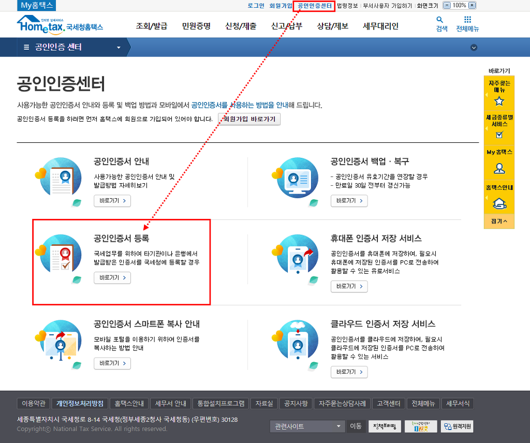
Task: Open the 검색 search magnifier icon
Action: click(x=439, y=20)
